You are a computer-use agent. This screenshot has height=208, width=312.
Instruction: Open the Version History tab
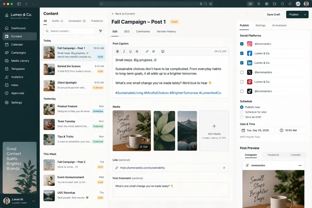click(166, 32)
